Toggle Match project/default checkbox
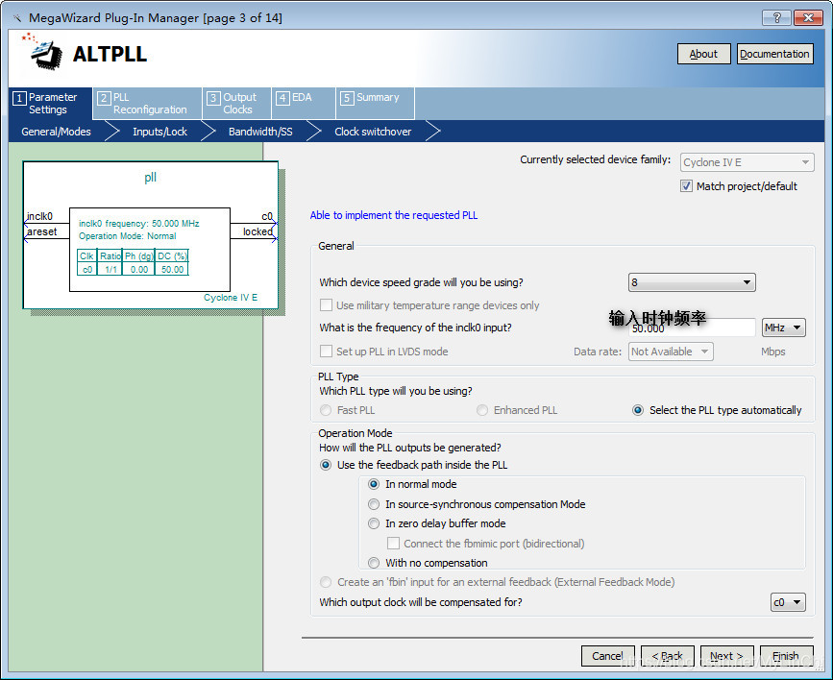The image size is (833, 680). coord(686,186)
